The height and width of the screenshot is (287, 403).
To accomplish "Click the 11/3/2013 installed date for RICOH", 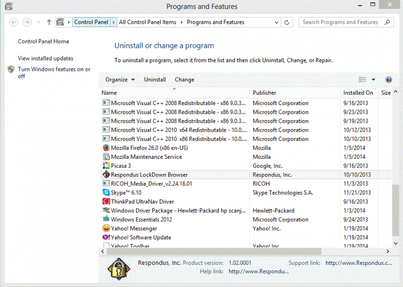I will coord(356,183).
